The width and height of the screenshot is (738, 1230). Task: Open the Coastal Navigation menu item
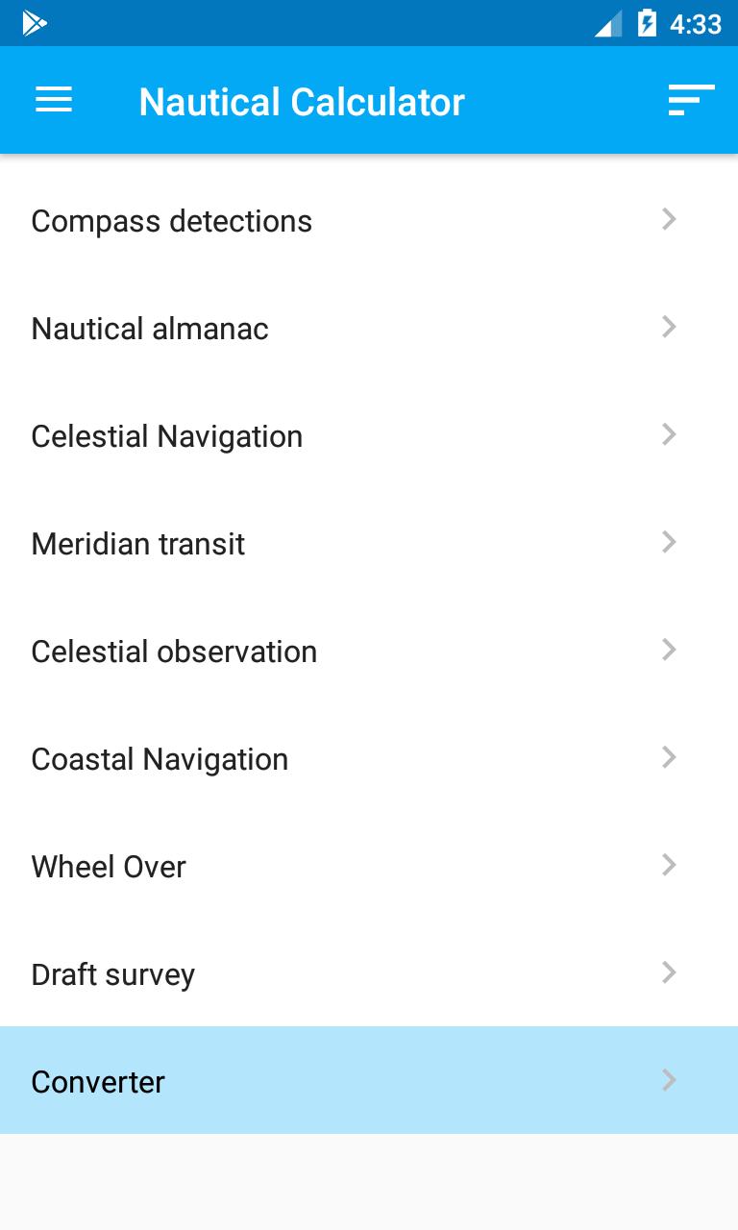click(x=369, y=759)
